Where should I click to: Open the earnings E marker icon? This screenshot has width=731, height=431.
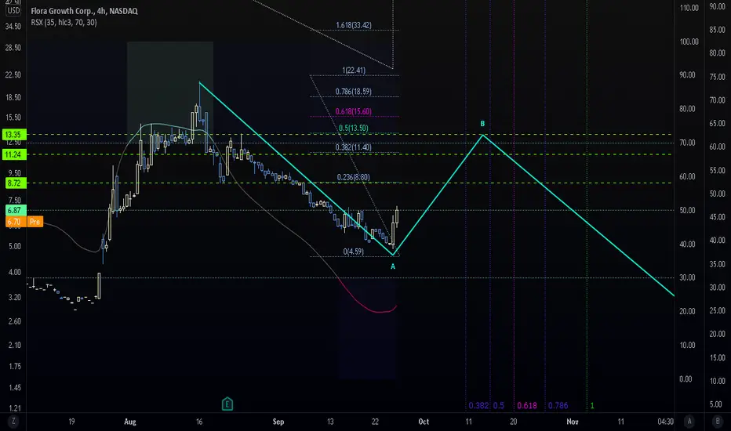coord(227,404)
